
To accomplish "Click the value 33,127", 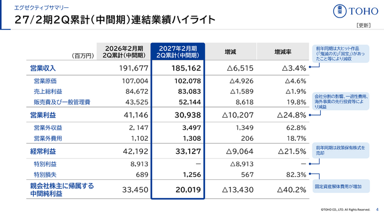I will 188,152.
